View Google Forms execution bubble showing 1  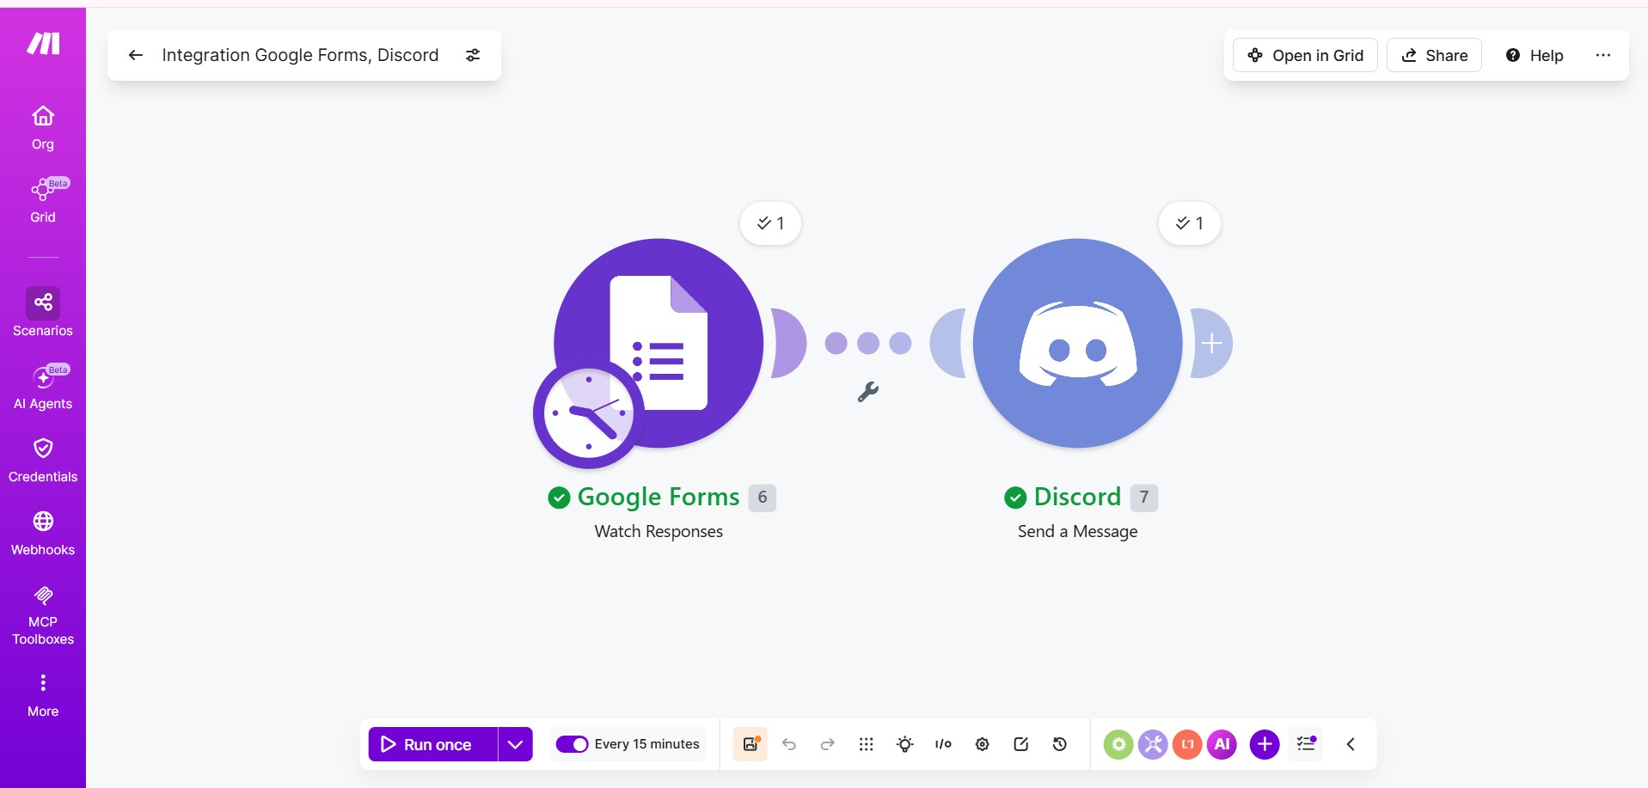click(x=770, y=223)
